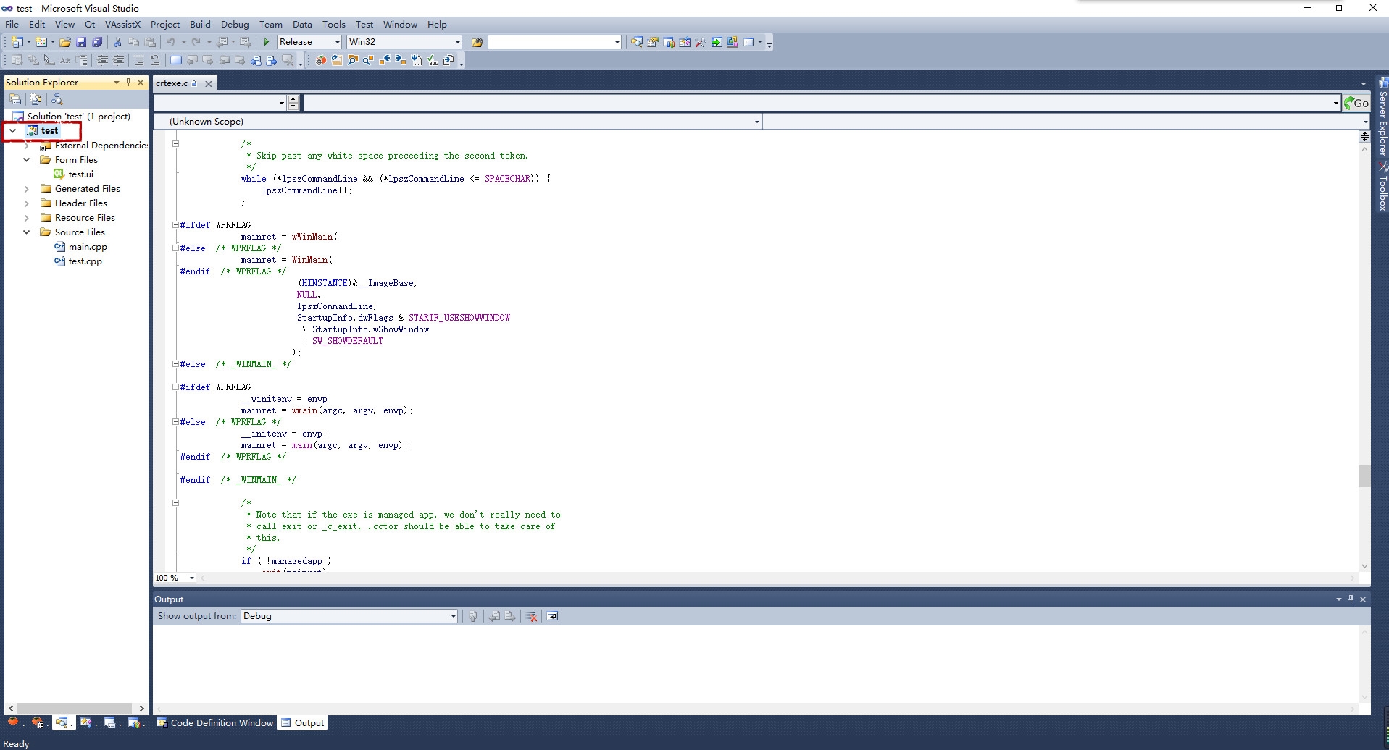Open the Tools menu

(333, 24)
